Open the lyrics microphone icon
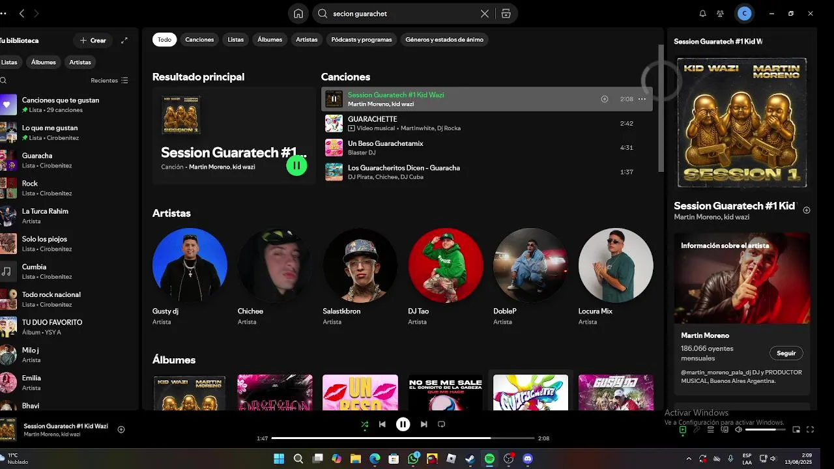This screenshot has height=469, width=834. tap(697, 429)
